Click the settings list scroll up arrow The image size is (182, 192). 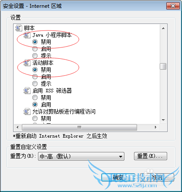click(x=163, y=28)
